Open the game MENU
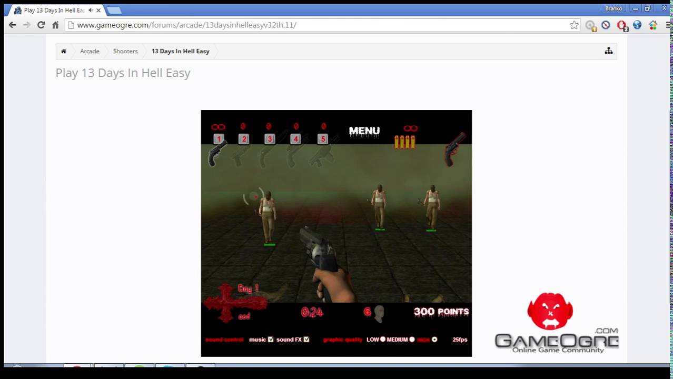 (x=364, y=131)
